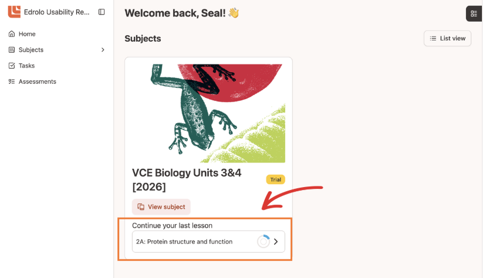Image resolution: width=486 pixels, height=278 pixels.
Task: Click the Home house icon
Action: 12,34
